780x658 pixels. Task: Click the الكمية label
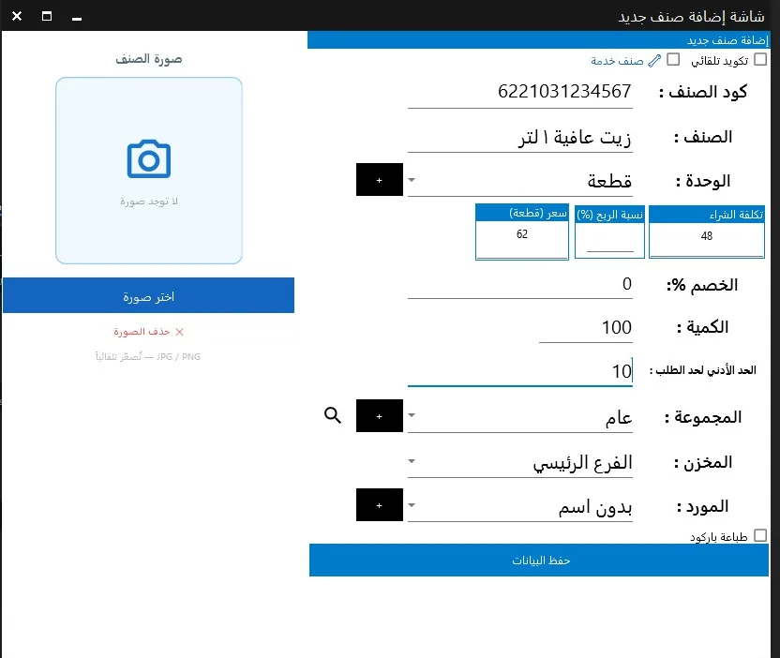point(702,327)
